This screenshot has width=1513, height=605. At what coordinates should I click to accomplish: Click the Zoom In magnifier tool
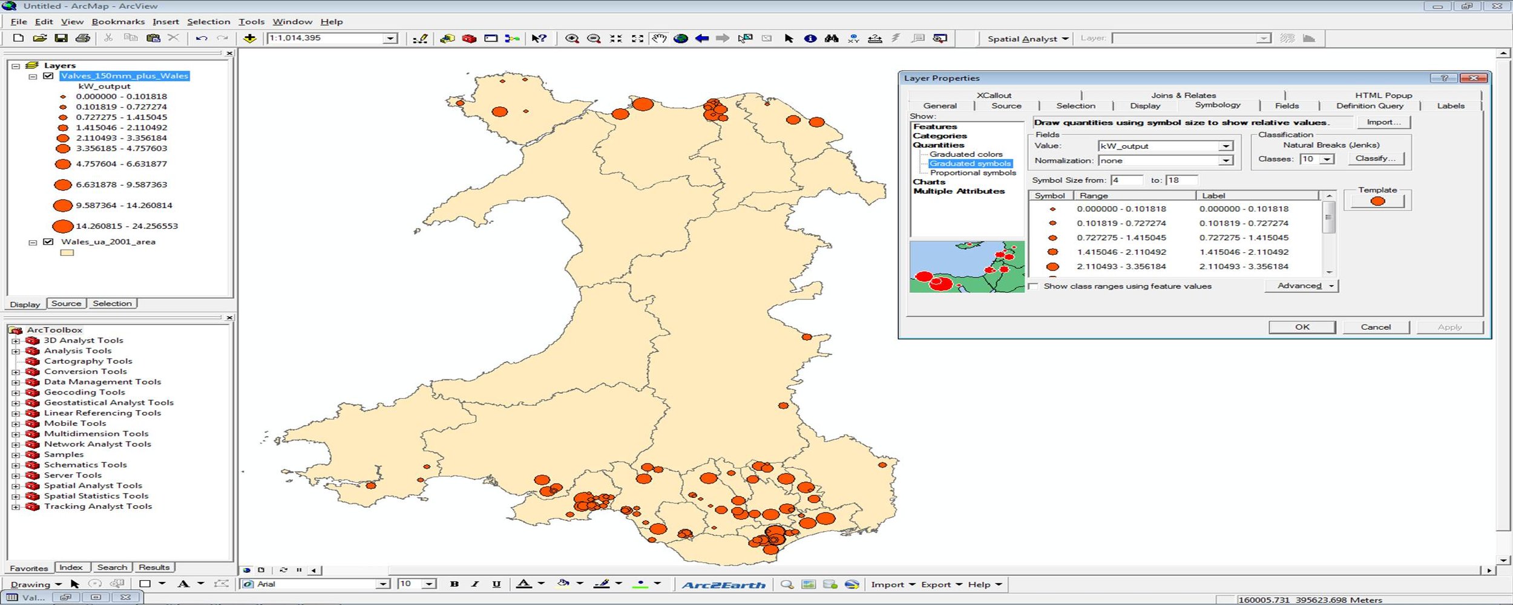click(x=571, y=39)
